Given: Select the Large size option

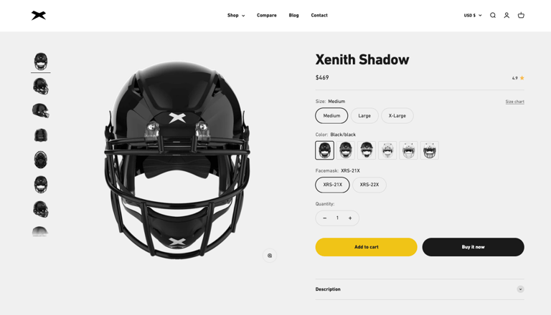Looking at the screenshot, I should (x=364, y=116).
